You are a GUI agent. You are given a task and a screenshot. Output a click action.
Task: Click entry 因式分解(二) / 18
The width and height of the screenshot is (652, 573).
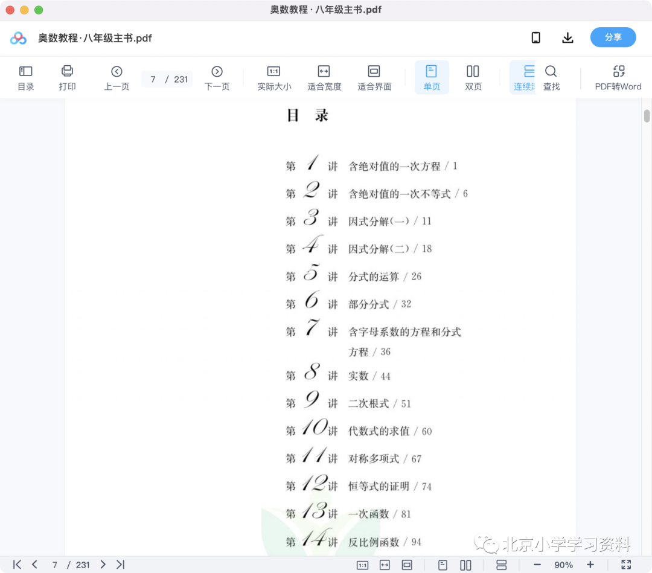[x=390, y=249]
